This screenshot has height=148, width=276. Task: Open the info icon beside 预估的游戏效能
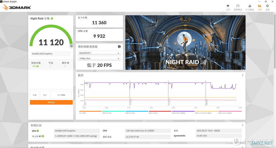pos(119,46)
